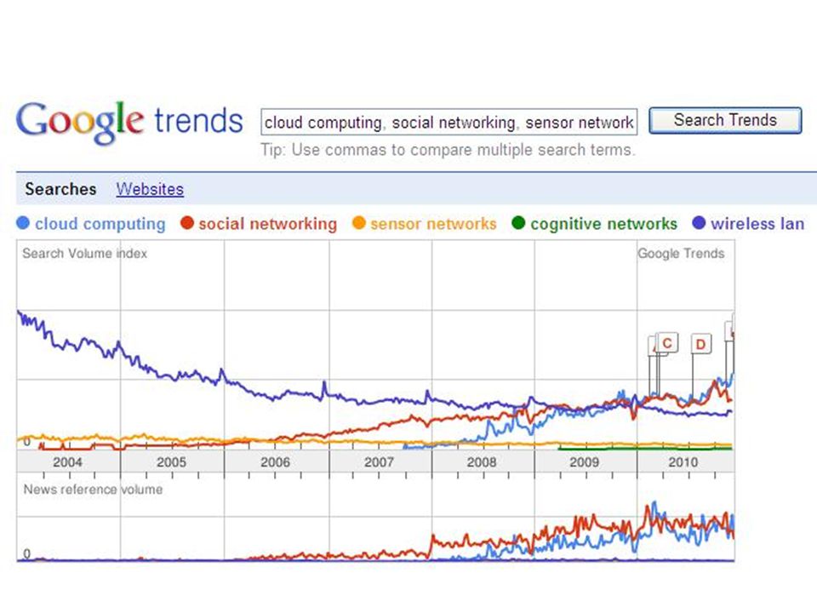Image resolution: width=817 pixels, height=613 pixels.
Task: Open the Websites tab link
Action: pyautogui.click(x=150, y=189)
